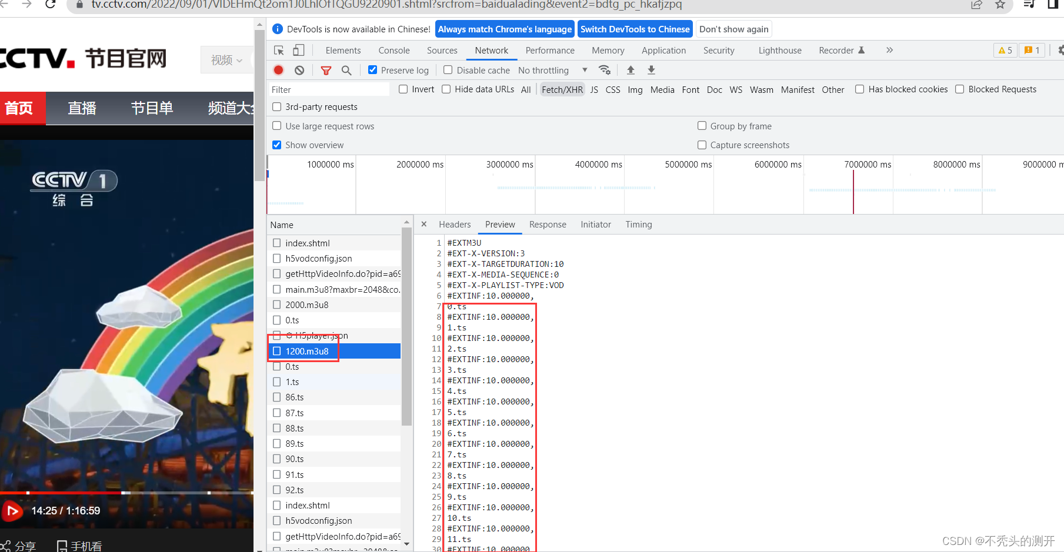Clear the network log
This screenshot has height=552, width=1064.
coord(299,70)
